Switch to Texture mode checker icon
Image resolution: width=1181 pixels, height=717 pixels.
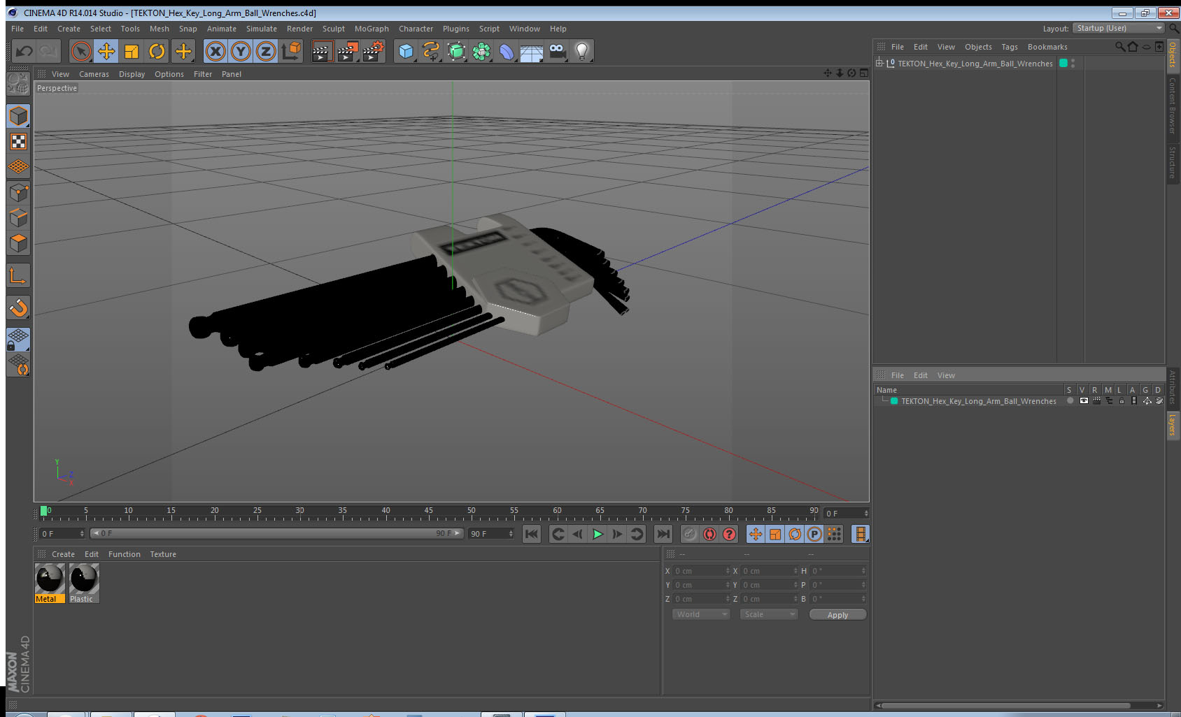tap(18, 142)
